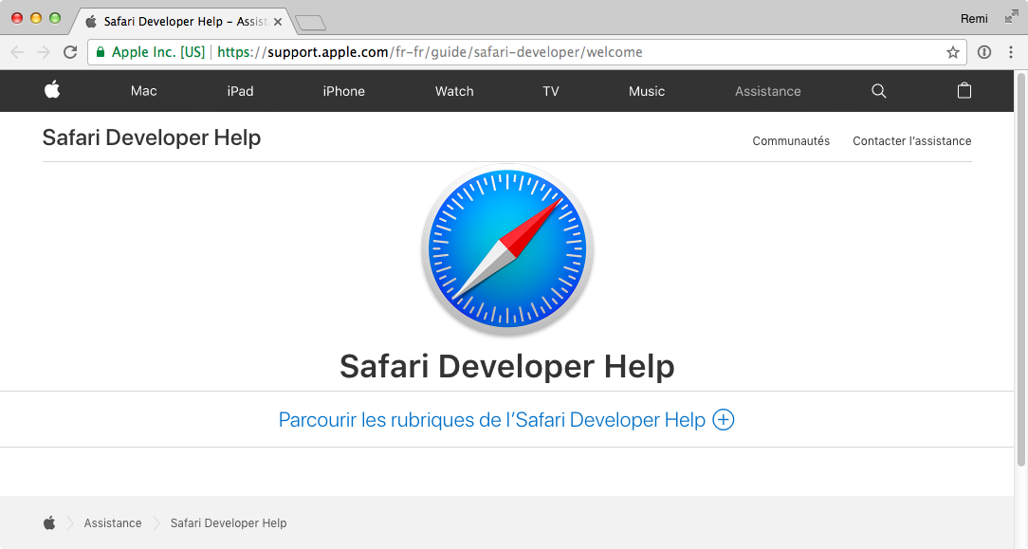Bookmark this page with the star icon
Viewport: 1028px width, 549px height.
(952, 52)
